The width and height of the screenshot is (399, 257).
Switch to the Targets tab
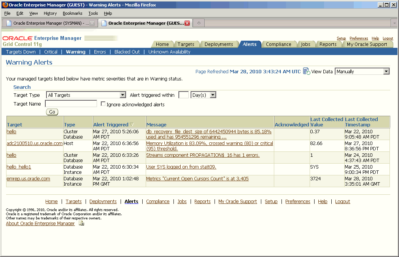point(186,44)
